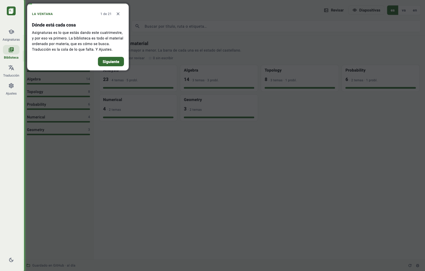Close the La Ventana tour popup
This screenshot has width=425, height=271.
click(x=118, y=14)
